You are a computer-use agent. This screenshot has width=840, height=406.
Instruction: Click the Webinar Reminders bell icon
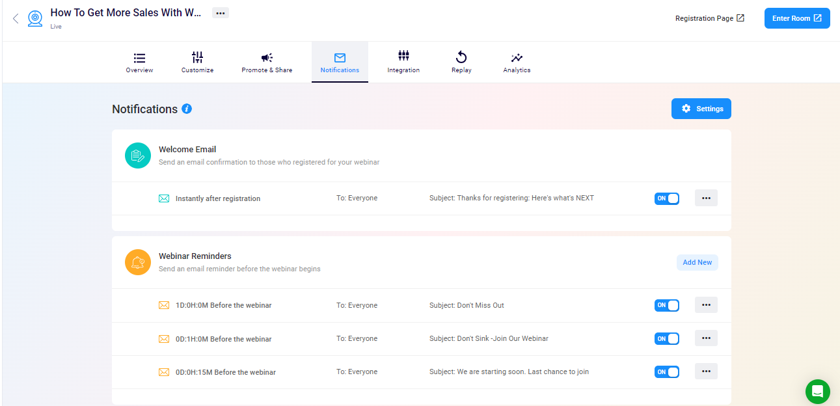tap(137, 262)
